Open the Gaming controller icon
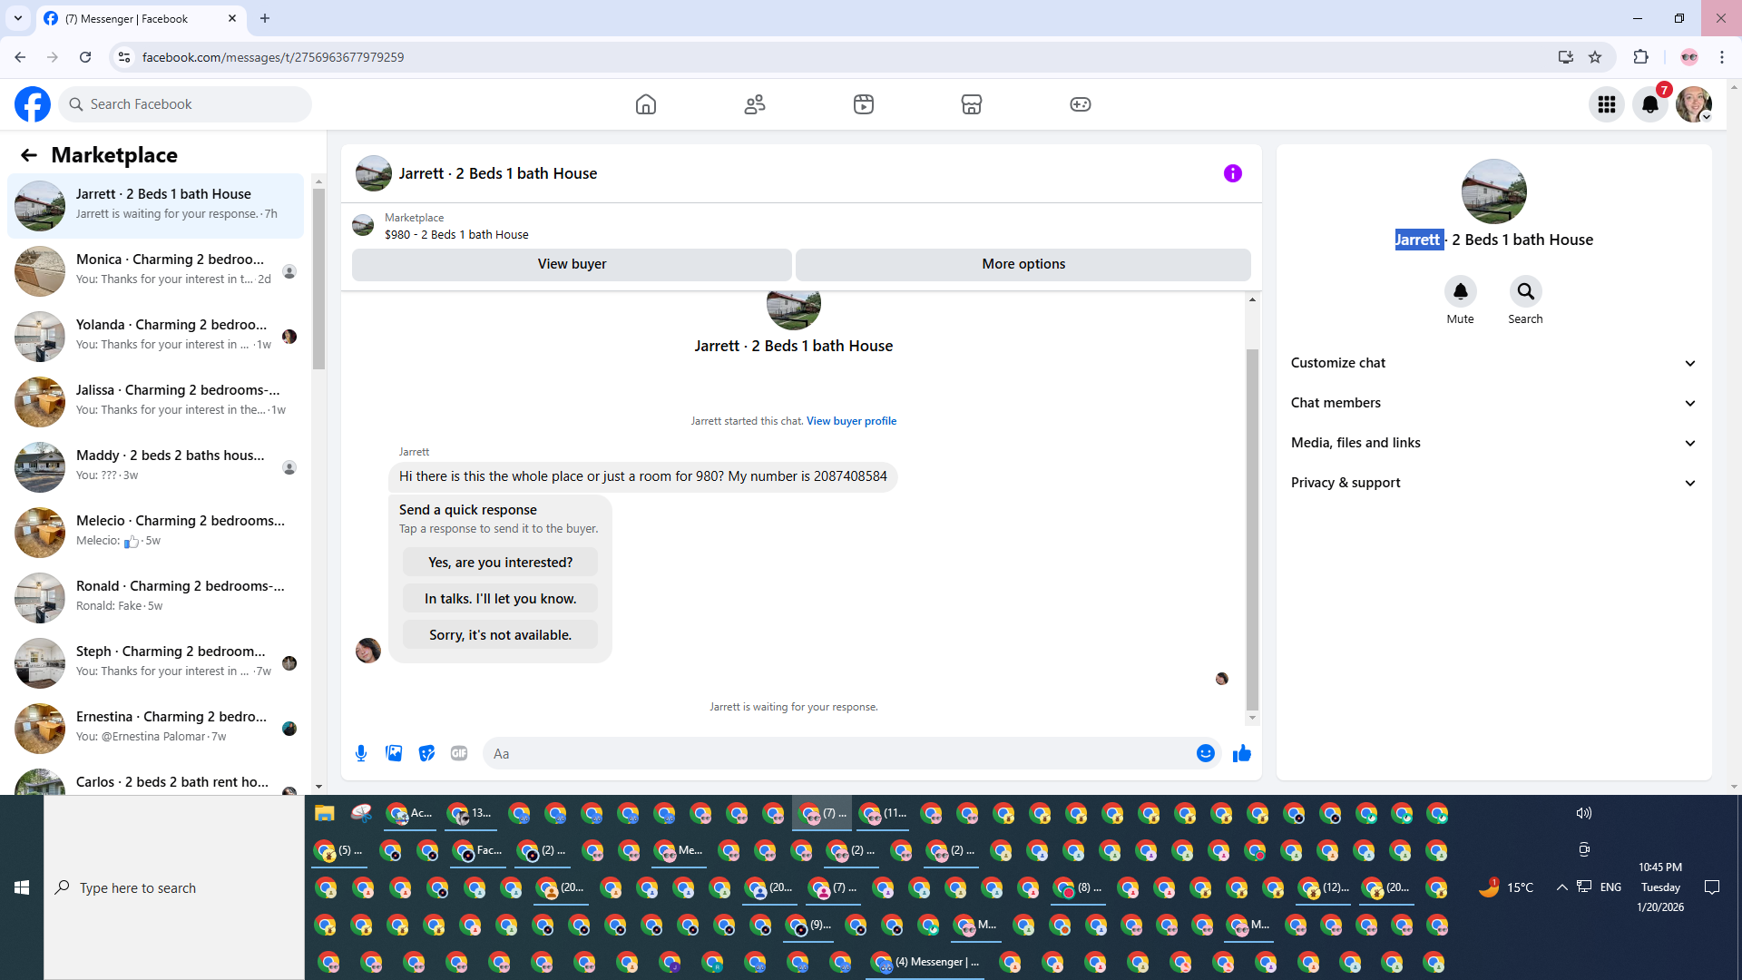This screenshot has width=1742, height=980. 1081,104
